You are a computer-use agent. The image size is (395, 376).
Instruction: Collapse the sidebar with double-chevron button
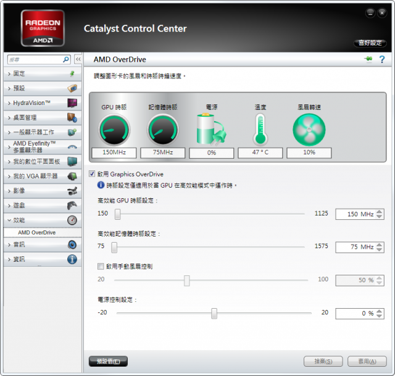[78, 59]
